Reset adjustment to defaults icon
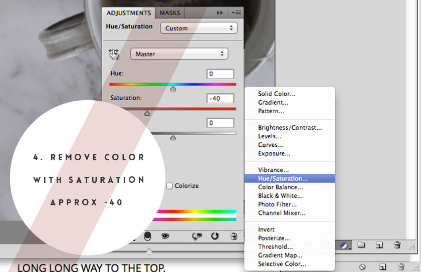 click(x=215, y=236)
